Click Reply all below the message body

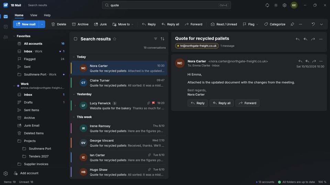[222, 103]
